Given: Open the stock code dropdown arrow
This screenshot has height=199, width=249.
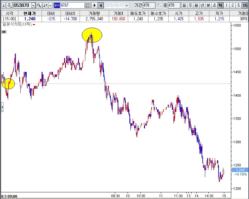Looking at the screenshot, I should pyautogui.click(x=33, y=6).
